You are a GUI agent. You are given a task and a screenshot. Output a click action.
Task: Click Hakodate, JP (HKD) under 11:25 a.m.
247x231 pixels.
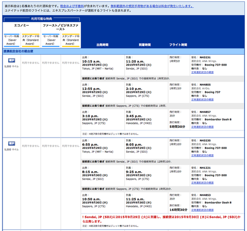coord(139,206)
